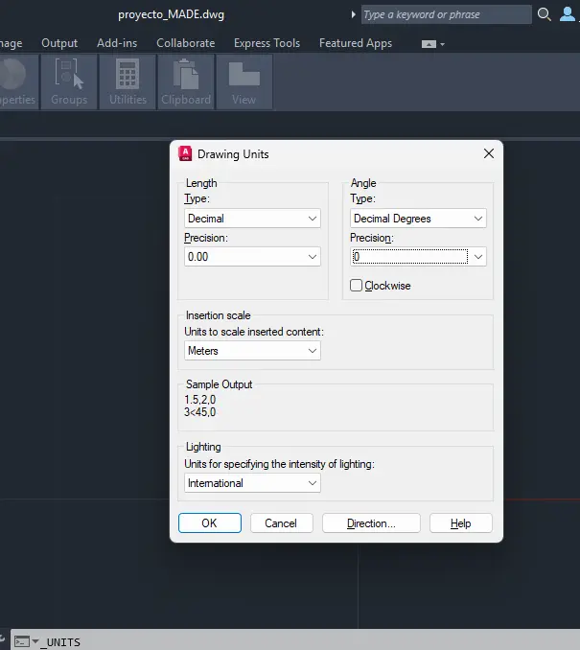Open the Insertion scale units dropdown
This screenshot has width=580, height=650.
(252, 350)
